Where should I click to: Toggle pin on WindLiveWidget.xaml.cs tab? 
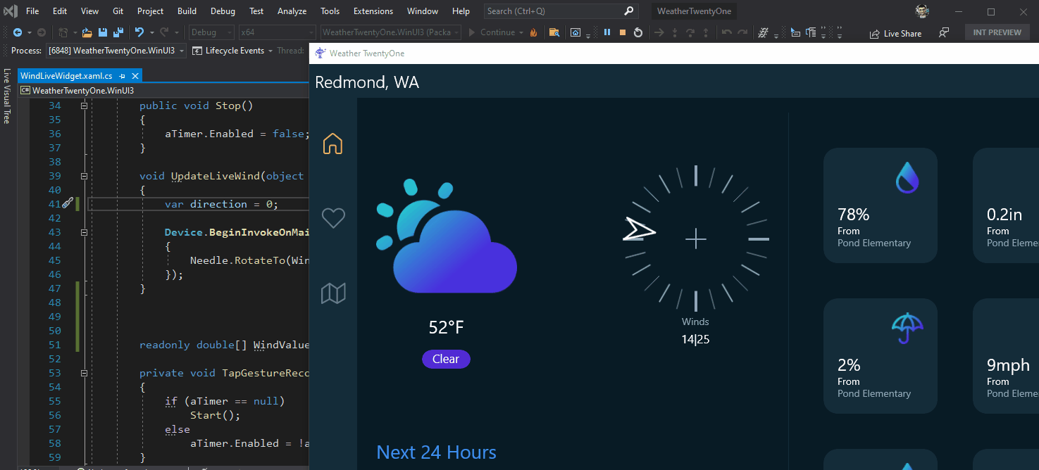[x=122, y=75]
